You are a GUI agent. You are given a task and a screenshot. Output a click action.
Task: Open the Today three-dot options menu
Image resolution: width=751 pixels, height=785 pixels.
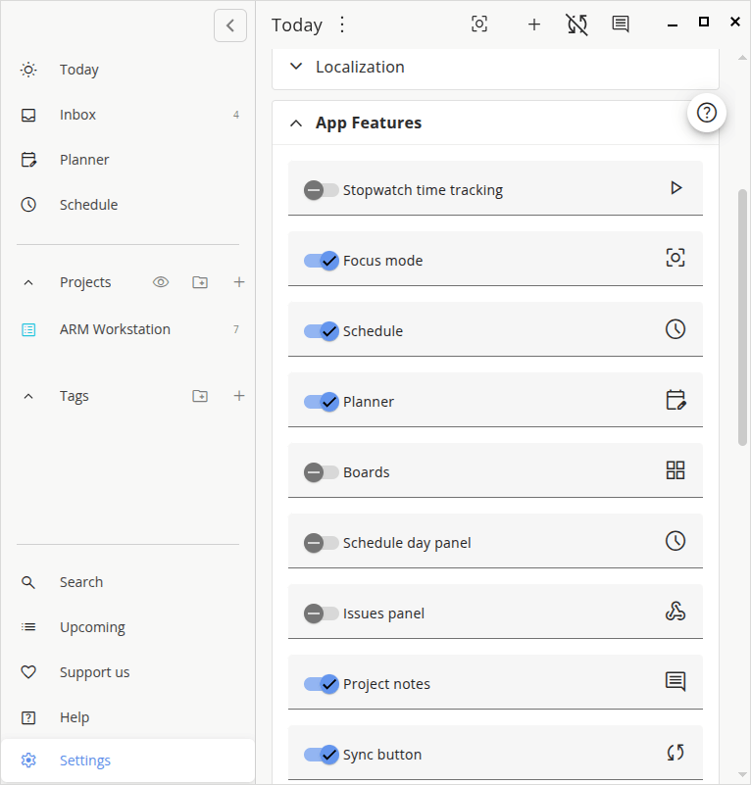(x=340, y=24)
